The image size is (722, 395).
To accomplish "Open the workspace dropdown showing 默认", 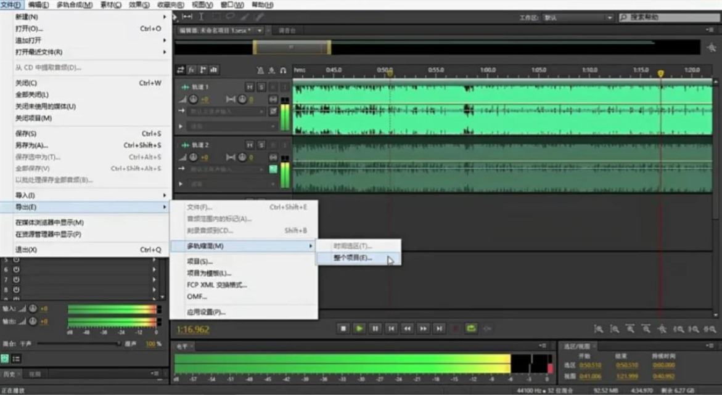I will [x=578, y=18].
